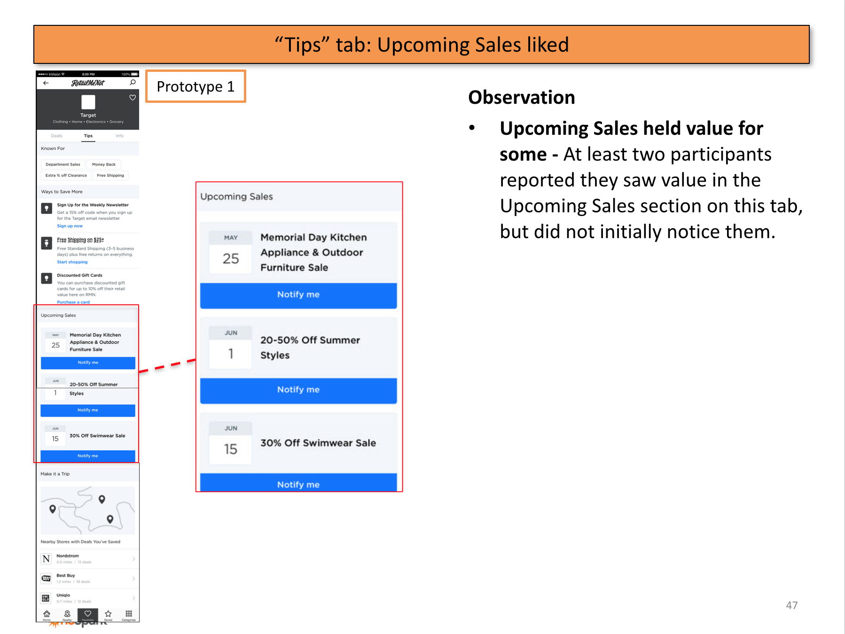Click the slide page number 47

[792, 605]
